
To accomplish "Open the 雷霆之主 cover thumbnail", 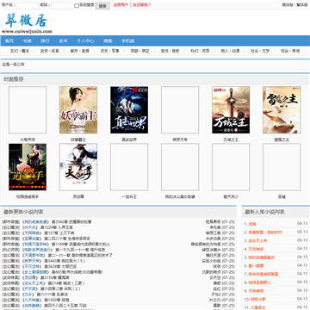I will (x=282, y=110).
